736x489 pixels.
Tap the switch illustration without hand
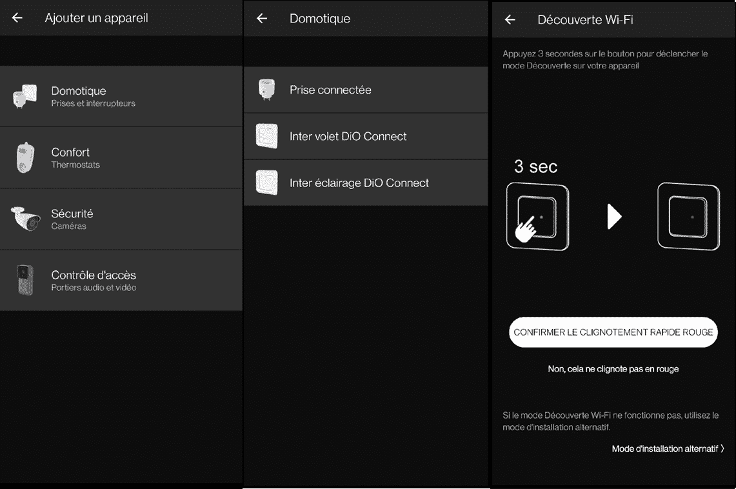(x=689, y=217)
